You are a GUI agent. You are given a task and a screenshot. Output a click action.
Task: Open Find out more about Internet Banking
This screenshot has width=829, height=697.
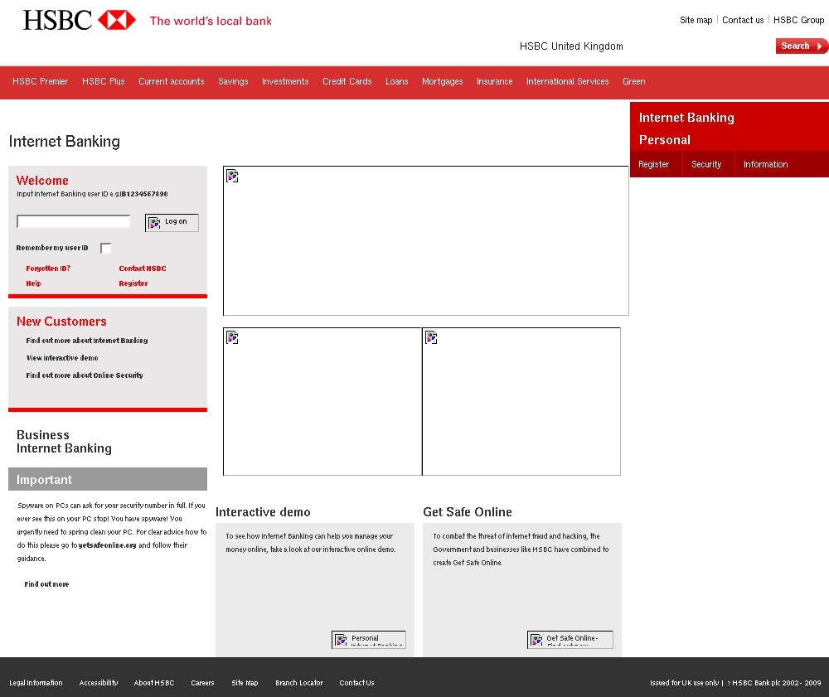click(87, 341)
